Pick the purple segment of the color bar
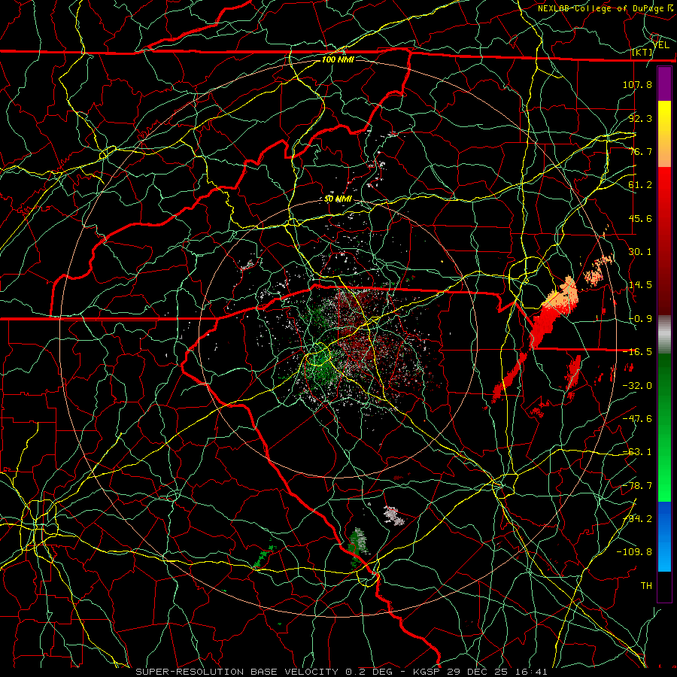677x677 pixels. (x=664, y=83)
